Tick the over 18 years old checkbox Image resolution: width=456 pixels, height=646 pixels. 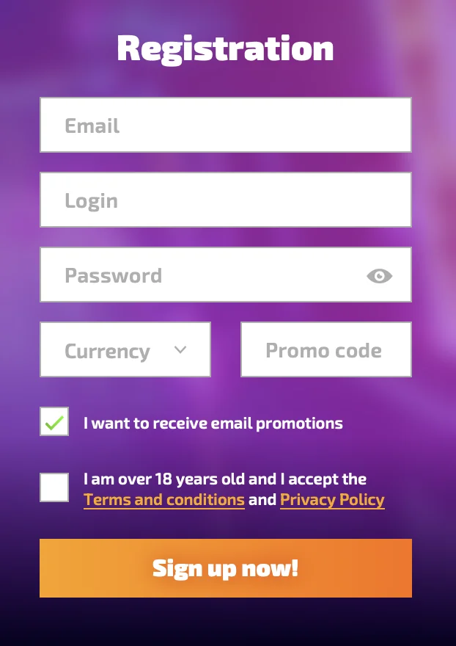click(x=54, y=487)
